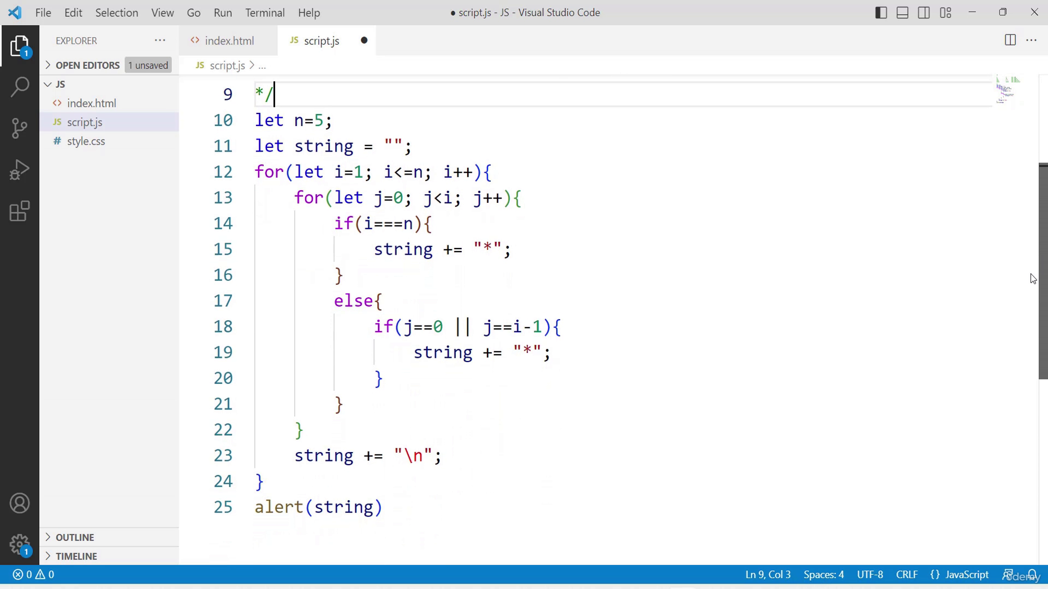Viewport: 1048px width, 589px height.
Task: Open the Spaces: 4 indentation selector
Action: coord(824,574)
